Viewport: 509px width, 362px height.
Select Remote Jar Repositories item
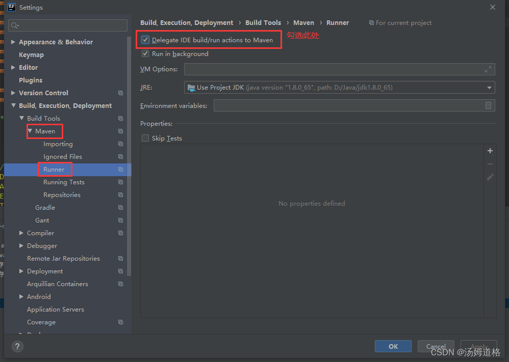click(63, 258)
